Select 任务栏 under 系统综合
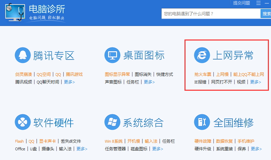This screenshot has height=160, width=271. click(x=169, y=141)
